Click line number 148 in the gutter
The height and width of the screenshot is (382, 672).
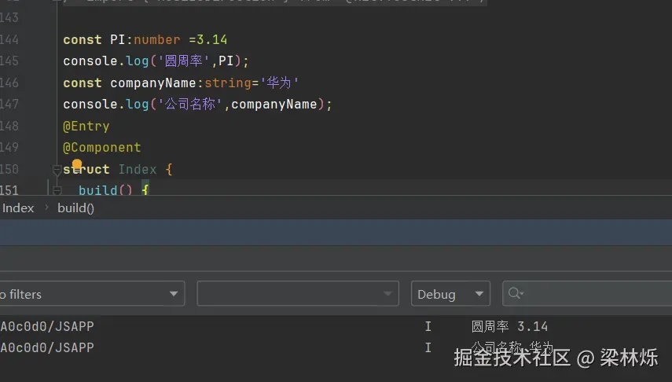9,126
